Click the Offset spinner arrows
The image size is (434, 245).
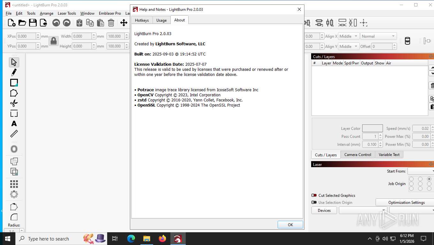[x=395, y=46]
